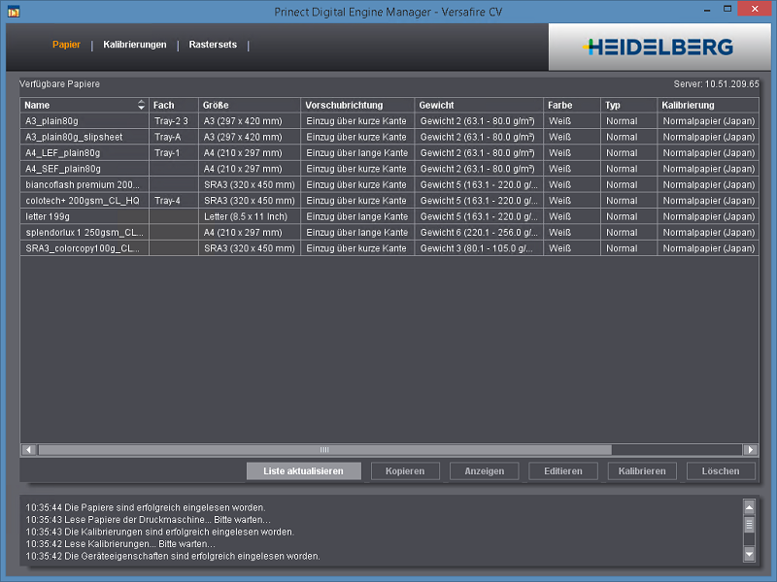Click the Gewicht 3 (80.1 - 105.0 g/... cell
The image size is (777, 582).
479,248
